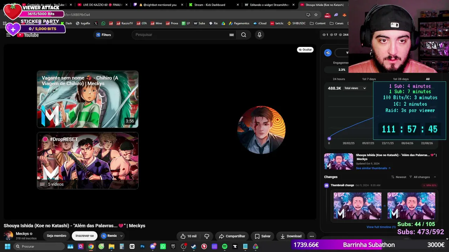Select the 1st 28 days range tab
The height and width of the screenshot is (252, 449).
point(401,79)
